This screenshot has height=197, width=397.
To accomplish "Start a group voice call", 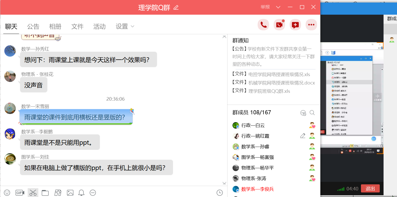I will click(x=263, y=25).
